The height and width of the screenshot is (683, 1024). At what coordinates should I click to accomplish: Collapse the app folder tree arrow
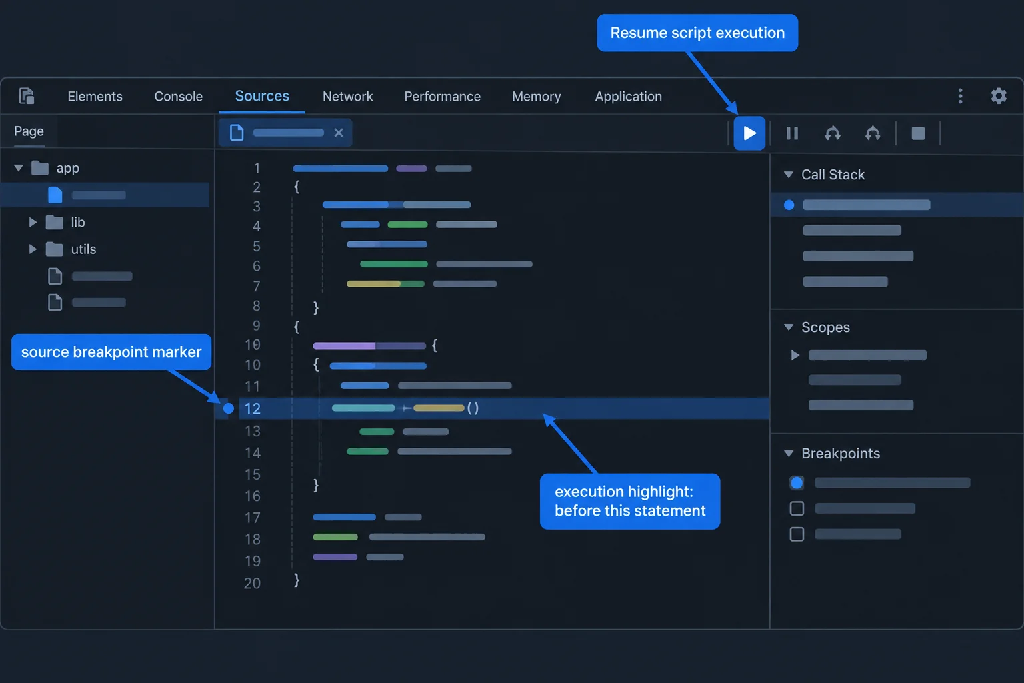19,168
